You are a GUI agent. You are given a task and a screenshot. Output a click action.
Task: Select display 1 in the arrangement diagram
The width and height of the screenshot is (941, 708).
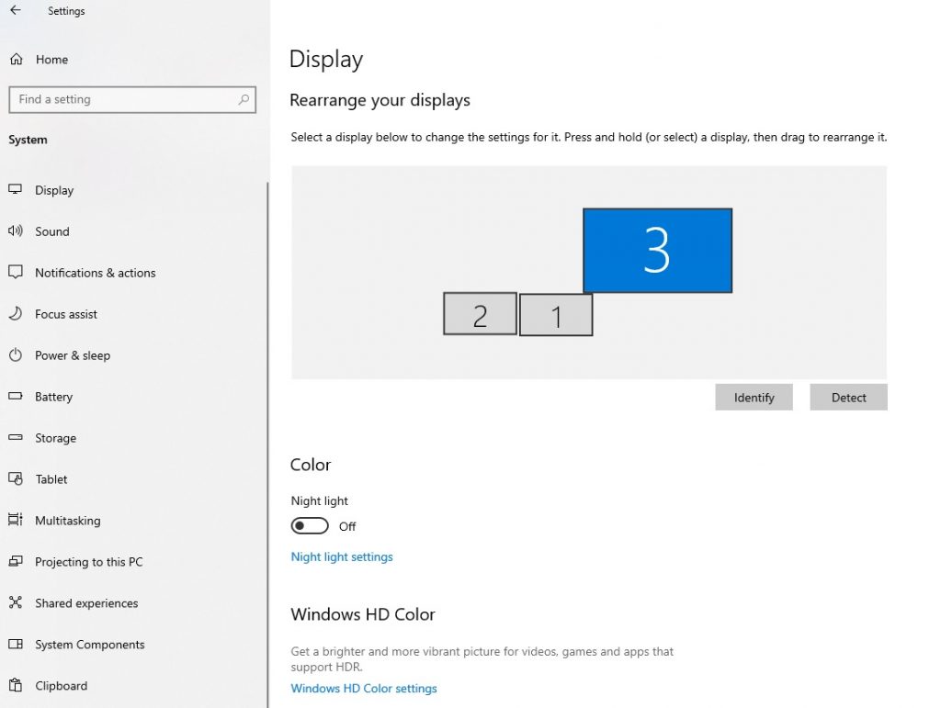tap(556, 314)
